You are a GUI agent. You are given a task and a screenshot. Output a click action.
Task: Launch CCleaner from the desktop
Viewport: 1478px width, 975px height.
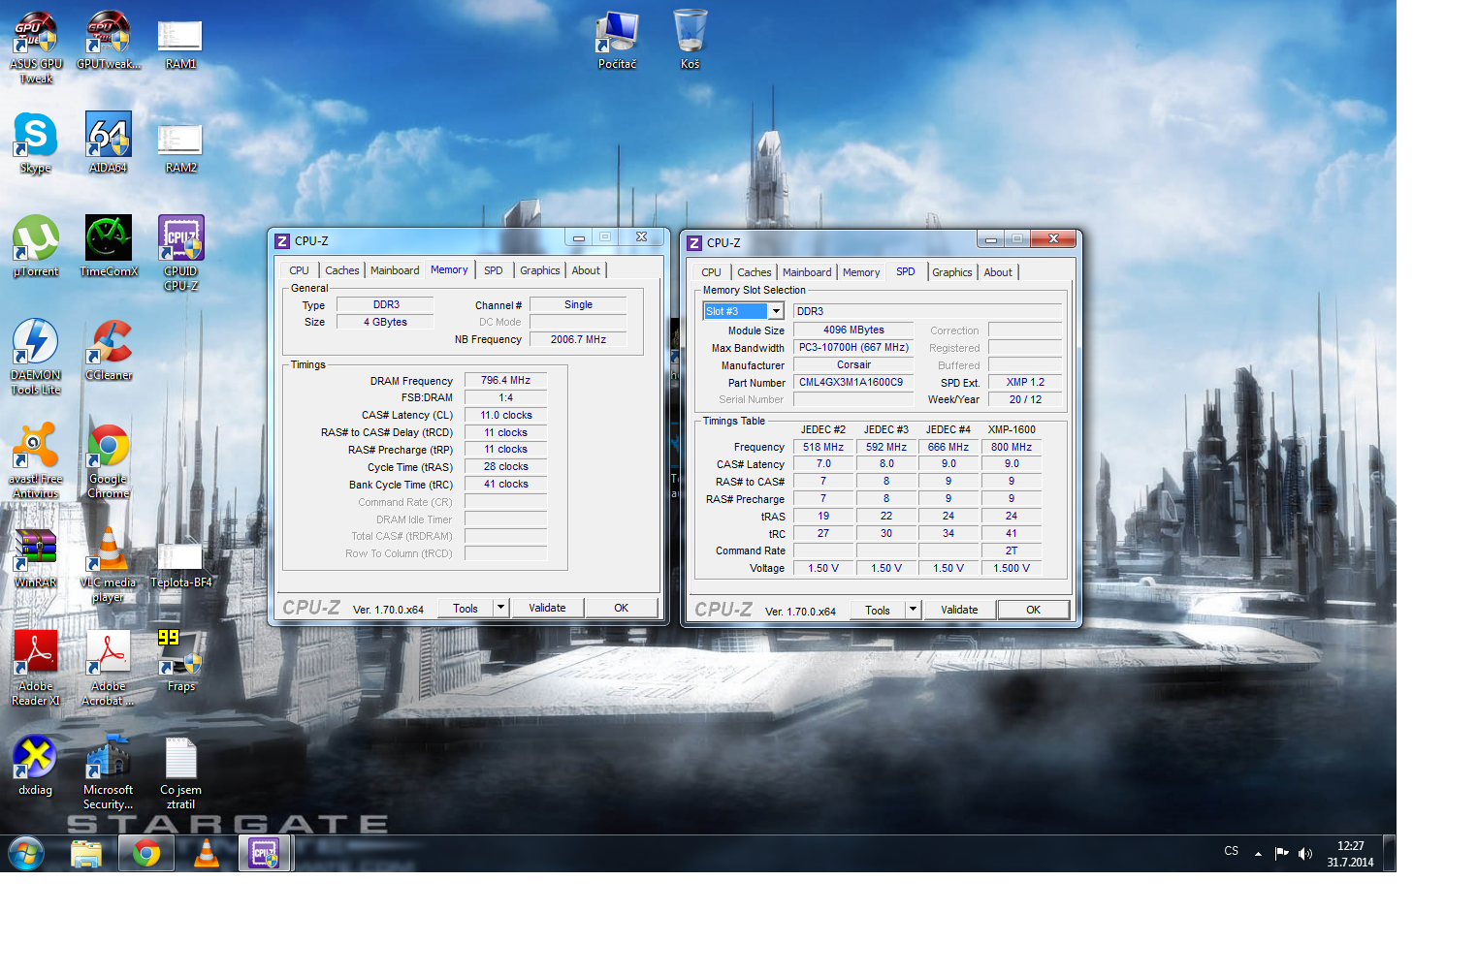tap(109, 344)
